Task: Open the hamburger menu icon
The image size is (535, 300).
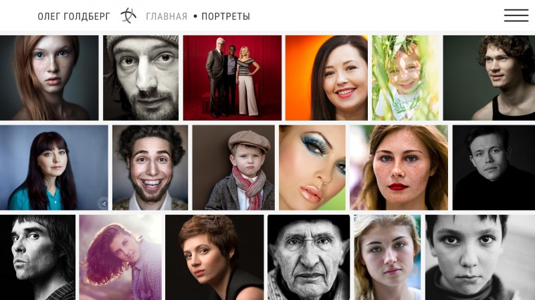Action: coord(516,15)
